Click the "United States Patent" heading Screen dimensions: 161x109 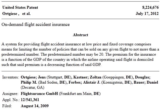(20, 7)
